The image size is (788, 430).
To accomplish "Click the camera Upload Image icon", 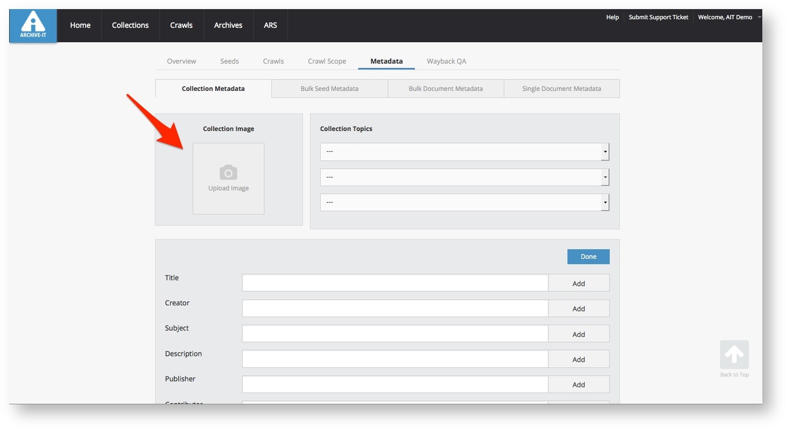I will pos(229,173).
